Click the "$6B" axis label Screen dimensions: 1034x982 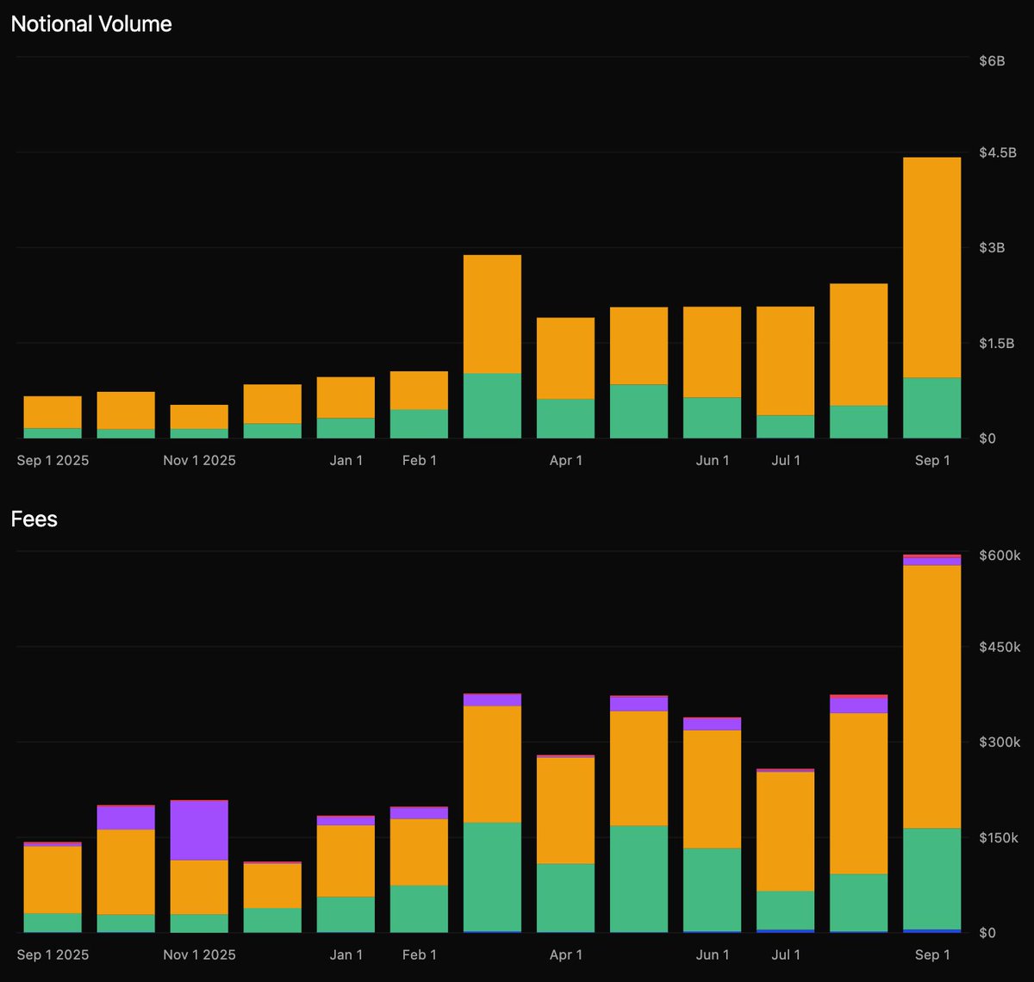992,61
